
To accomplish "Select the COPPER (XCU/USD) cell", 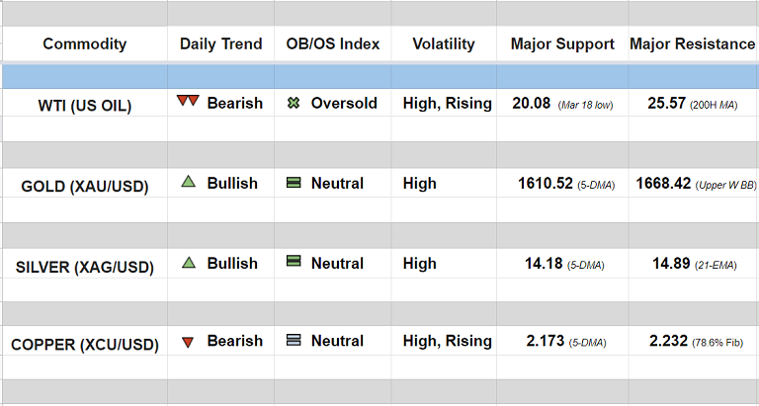I will point(85,344).
